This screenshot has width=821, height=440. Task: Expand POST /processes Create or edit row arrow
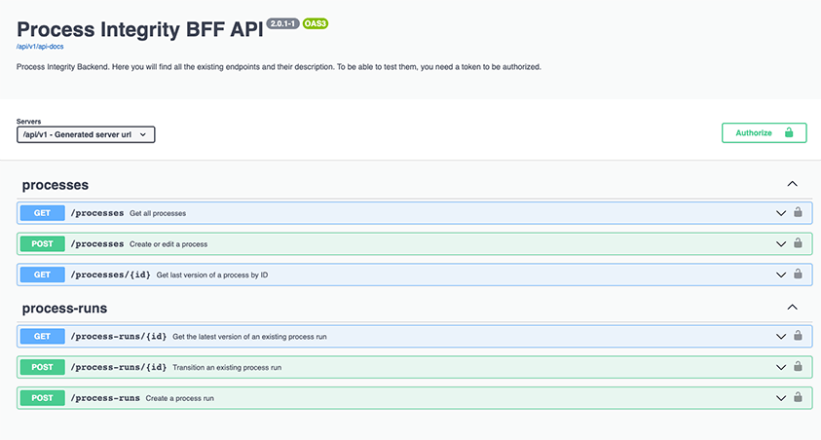[x=781, y=243]
